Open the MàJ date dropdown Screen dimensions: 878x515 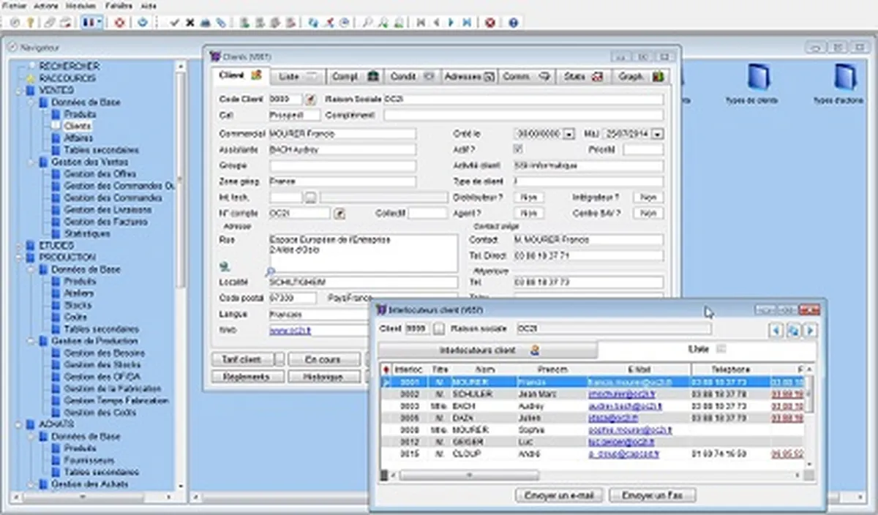coord(657,134)
